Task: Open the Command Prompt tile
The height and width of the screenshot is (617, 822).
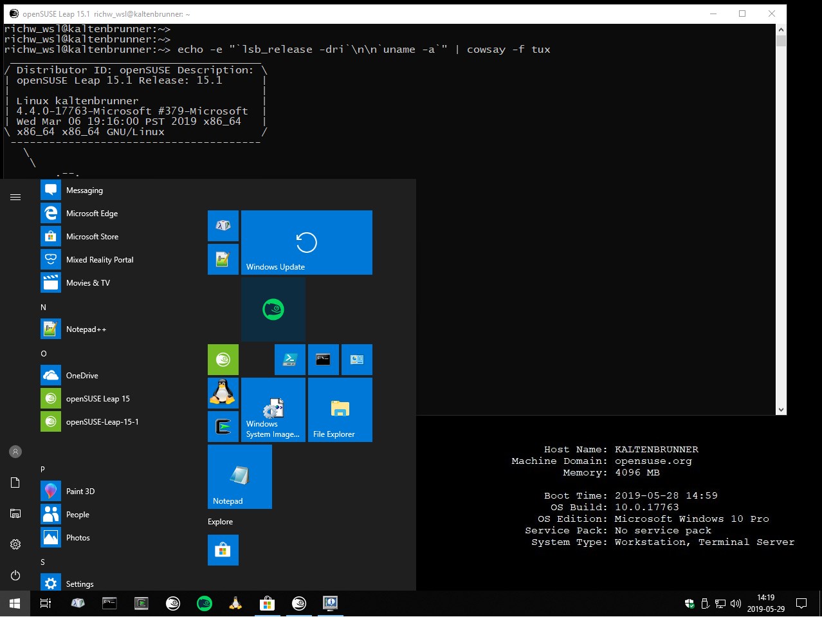Action: 324,360
